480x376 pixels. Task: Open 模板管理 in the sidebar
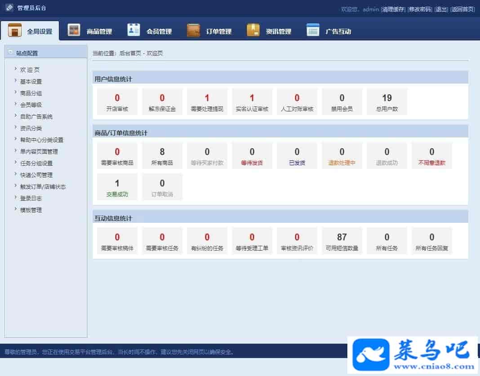31,210
